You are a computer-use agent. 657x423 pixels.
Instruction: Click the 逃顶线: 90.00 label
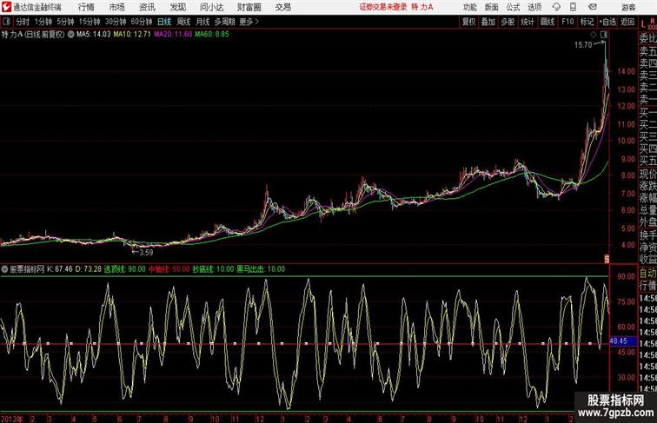coord(124,269)
